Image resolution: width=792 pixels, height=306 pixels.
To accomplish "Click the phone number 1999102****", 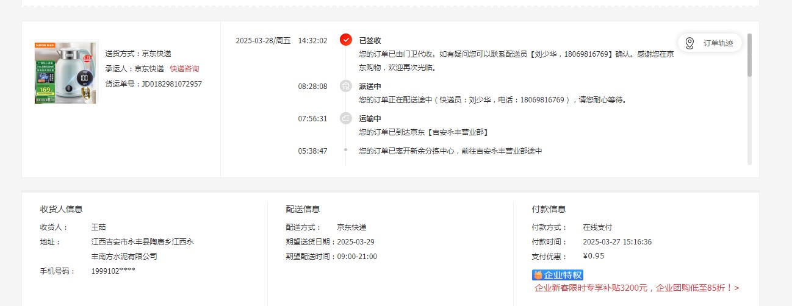I will click(113, 271).
